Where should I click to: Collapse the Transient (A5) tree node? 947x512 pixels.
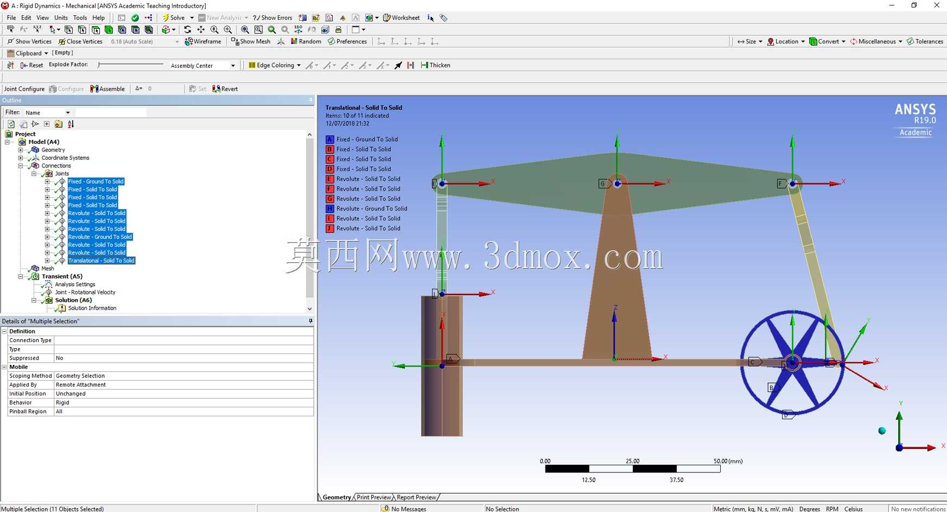(21, 276)
